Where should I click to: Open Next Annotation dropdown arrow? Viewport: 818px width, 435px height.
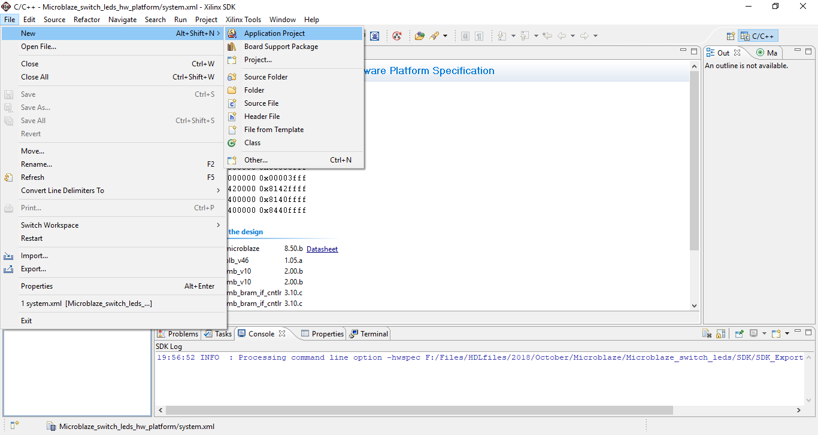click(x=513, y=36)
